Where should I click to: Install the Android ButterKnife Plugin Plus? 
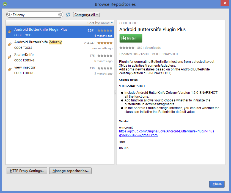pyautogui.click(x=131, y=38)
